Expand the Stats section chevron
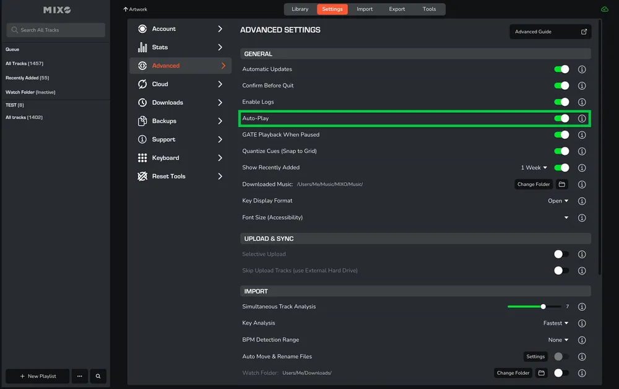The height and width of the screenshot is (389, 619). (x=220, y=48)
